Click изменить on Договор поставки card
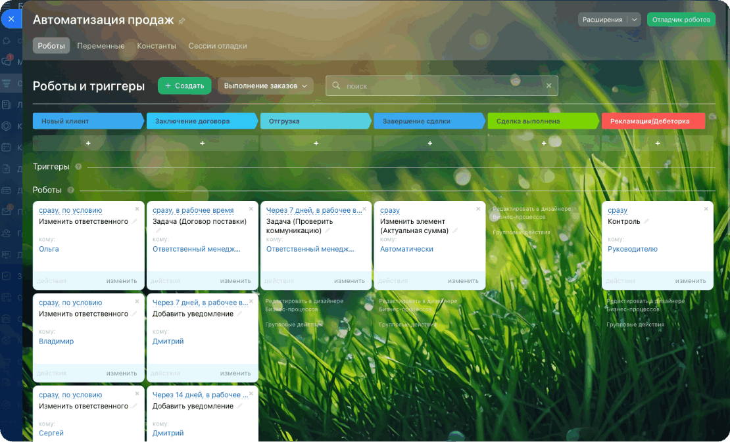 (235, 280)
